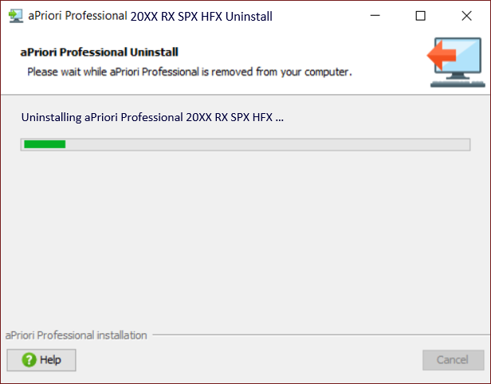Screen dimensions: 491x384
Task: Click the computer monitor in the header graphic
Action: point(462,65)
